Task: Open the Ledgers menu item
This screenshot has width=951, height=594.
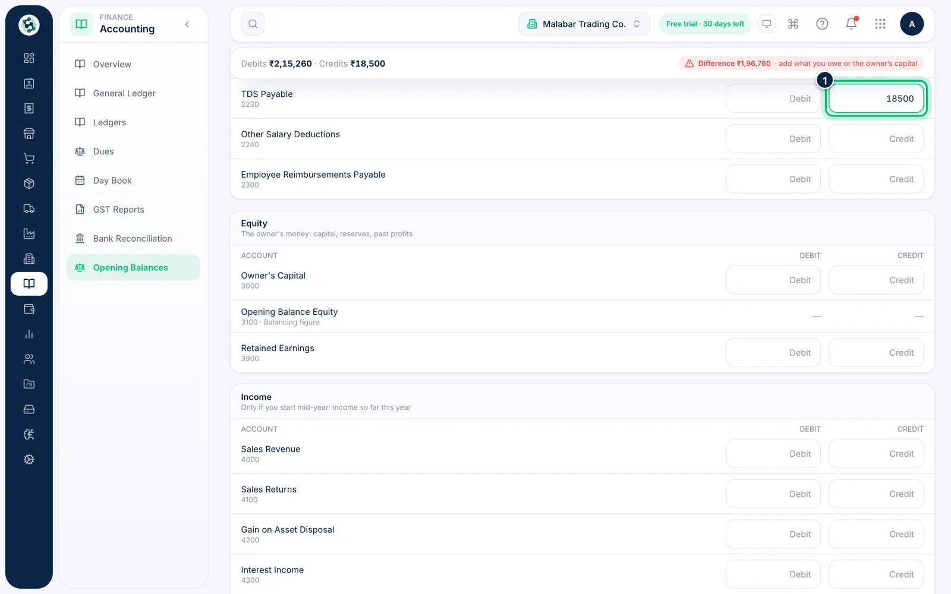Action: [x=133, y=122]
